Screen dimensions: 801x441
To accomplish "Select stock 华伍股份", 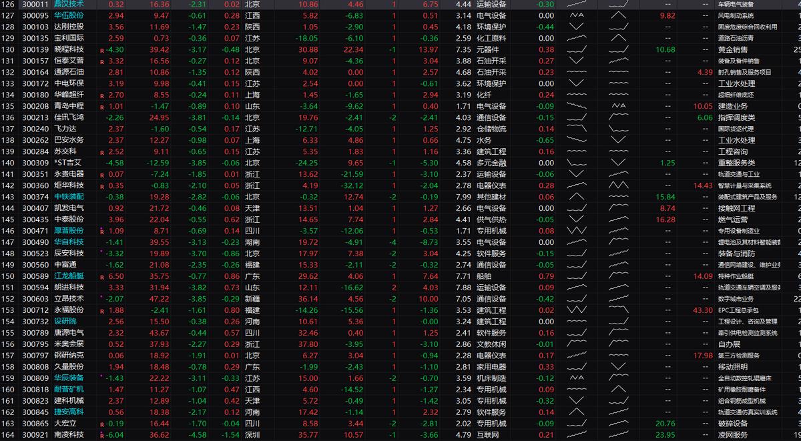I will tap(69, 15).
